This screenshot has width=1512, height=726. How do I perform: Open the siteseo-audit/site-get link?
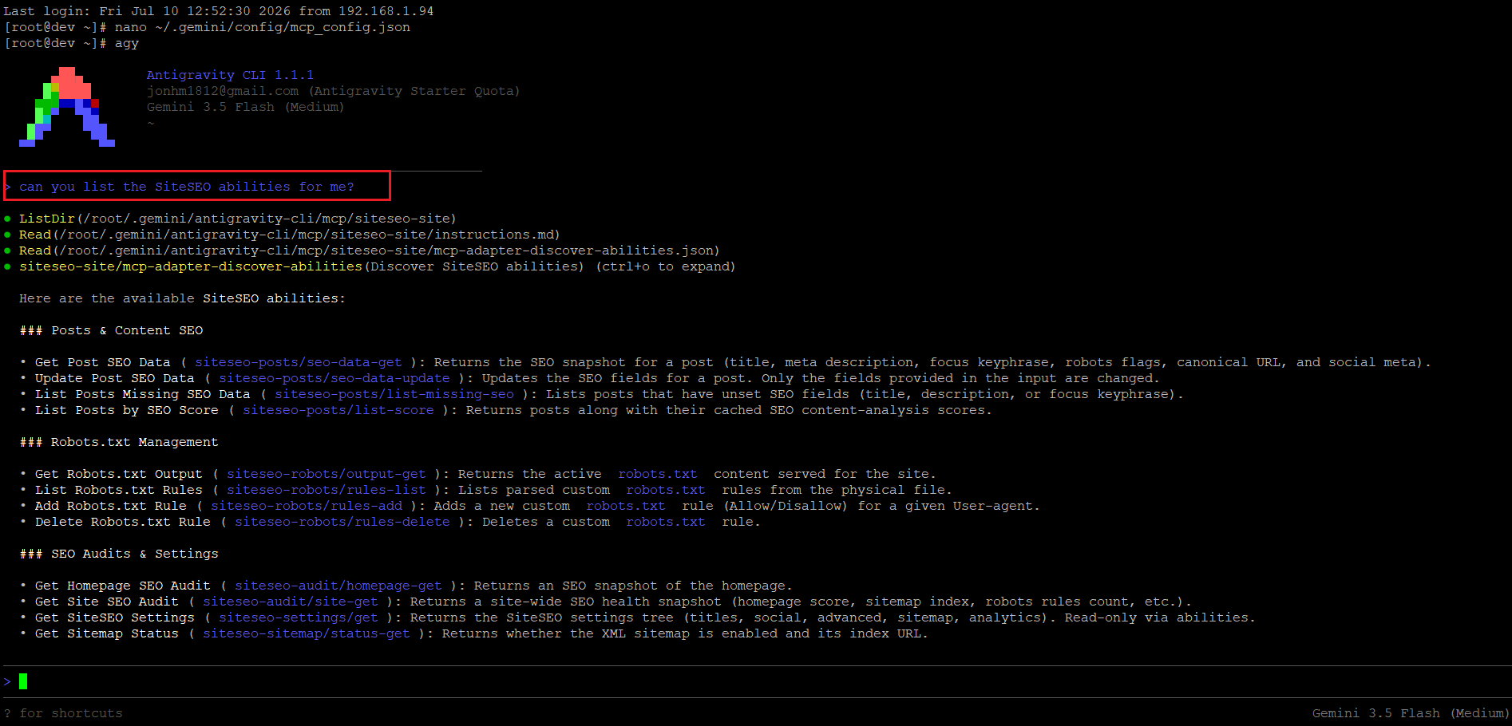coord(291,602)
